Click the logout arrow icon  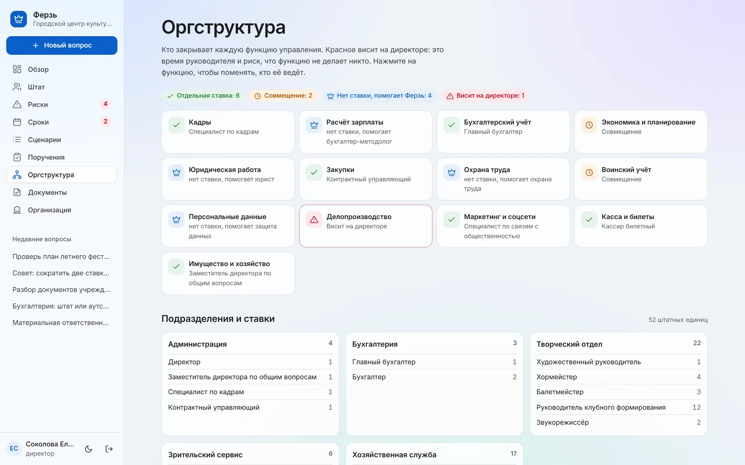(x=109, y=449)
